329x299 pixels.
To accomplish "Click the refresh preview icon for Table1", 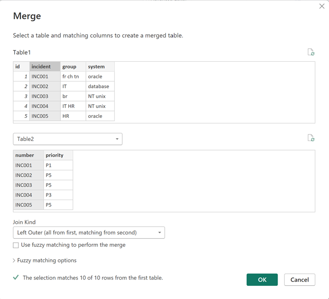I will click(311, 52).
